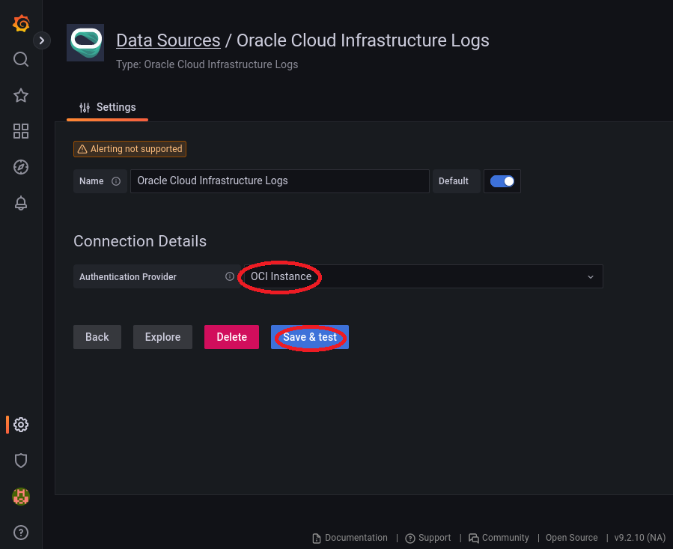Screen dimensions: 673x549
Task: Click the Data Sources breadcrumb link
Action: coord(168,40)
